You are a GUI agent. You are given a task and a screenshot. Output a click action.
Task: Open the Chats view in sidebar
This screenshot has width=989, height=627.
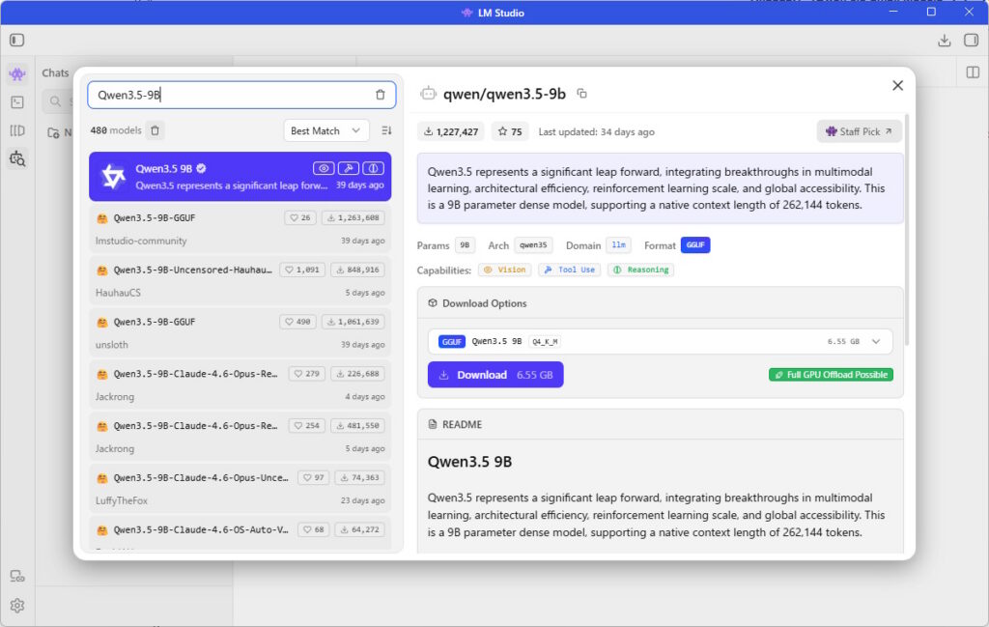pyautogui.click(x=16, y=73)
